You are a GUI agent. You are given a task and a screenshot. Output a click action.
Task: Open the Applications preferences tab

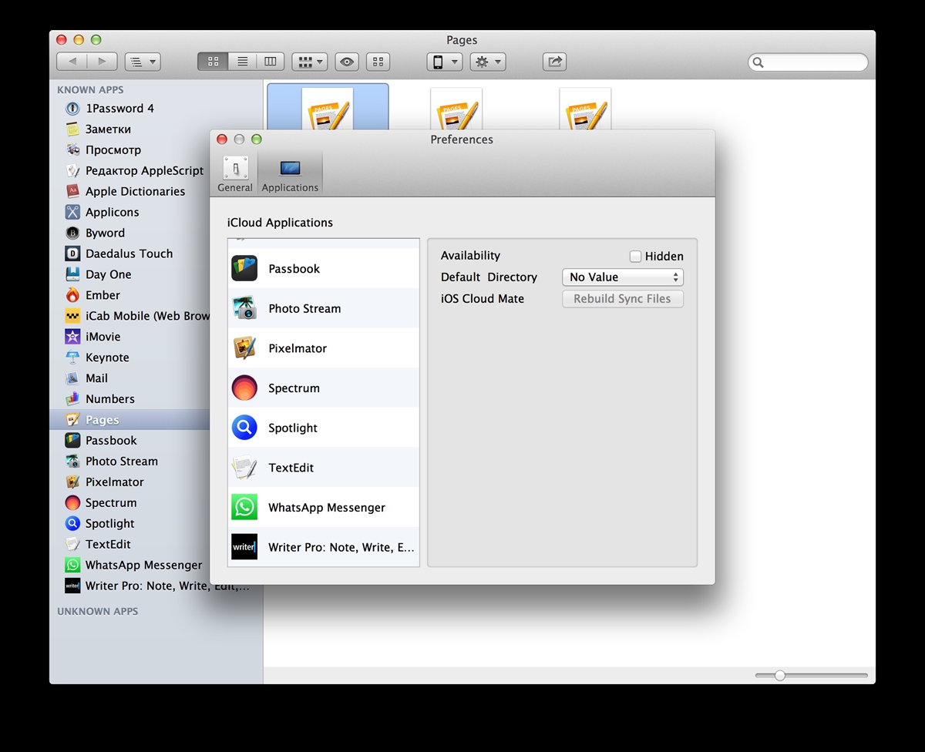(x=290, y=174)
